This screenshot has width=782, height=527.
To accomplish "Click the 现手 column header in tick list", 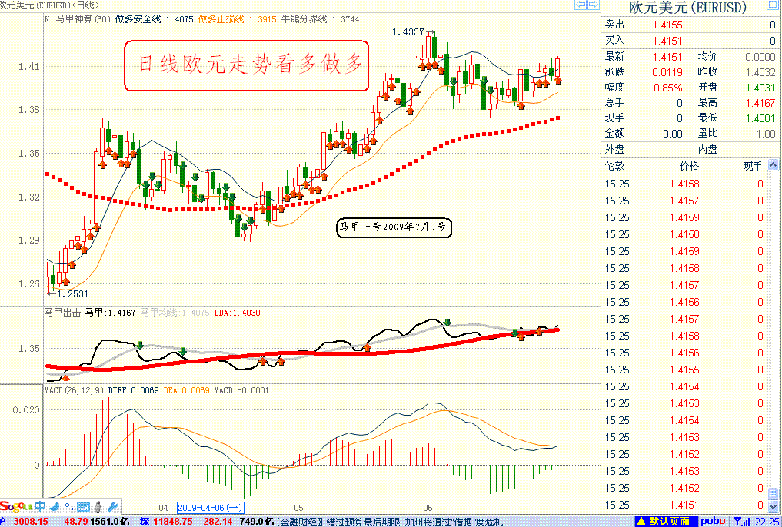I will (753, 166).
